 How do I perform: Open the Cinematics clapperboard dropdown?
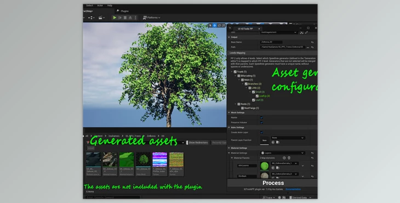101,18
